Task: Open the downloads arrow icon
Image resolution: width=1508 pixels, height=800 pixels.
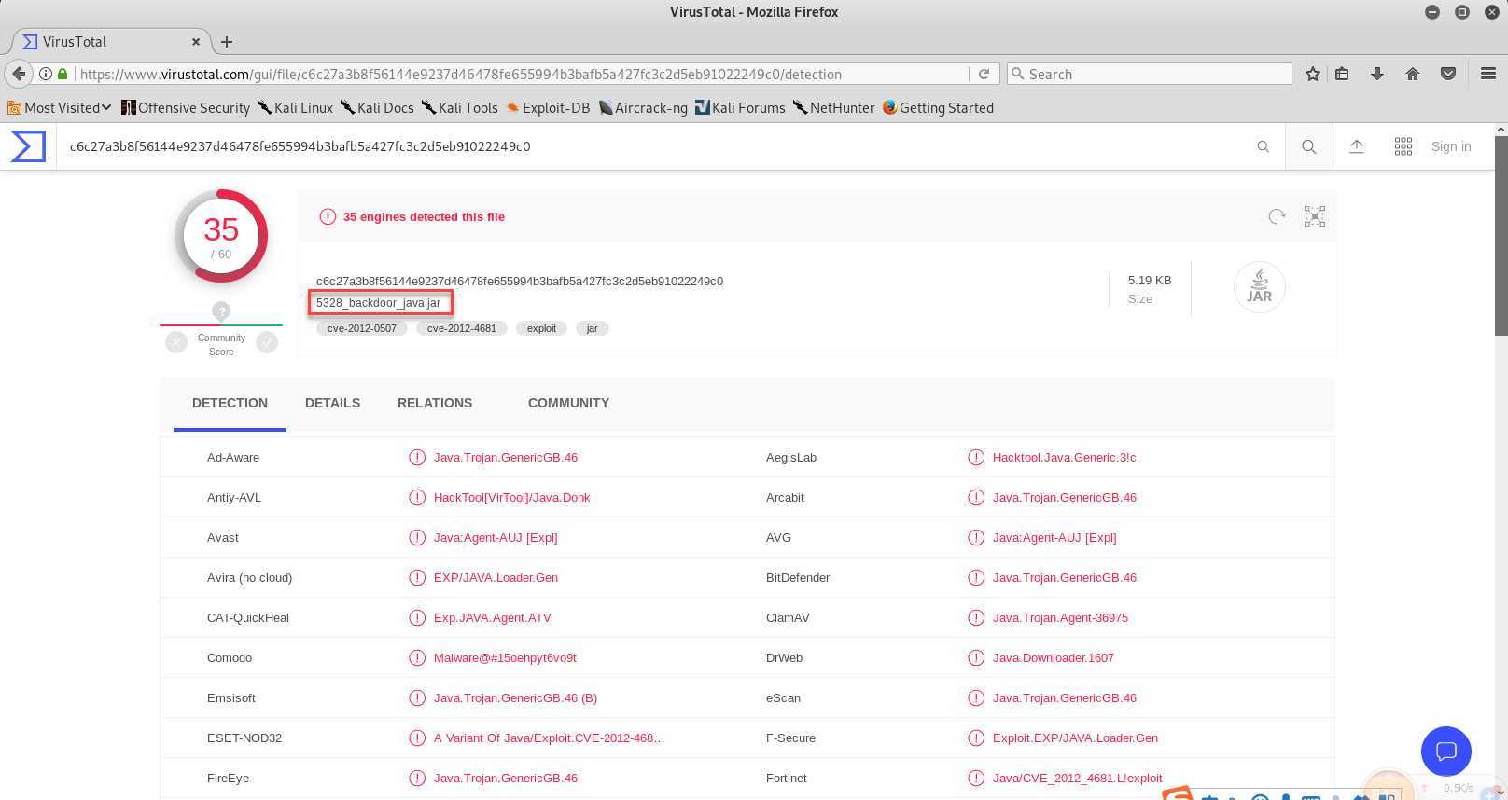Action: [1377, 74]
